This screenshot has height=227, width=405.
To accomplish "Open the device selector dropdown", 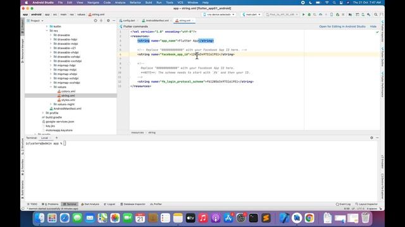I will pos(219,15).
